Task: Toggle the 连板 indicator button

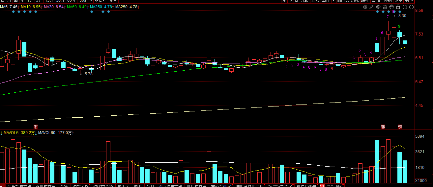Action: point(316,1)
